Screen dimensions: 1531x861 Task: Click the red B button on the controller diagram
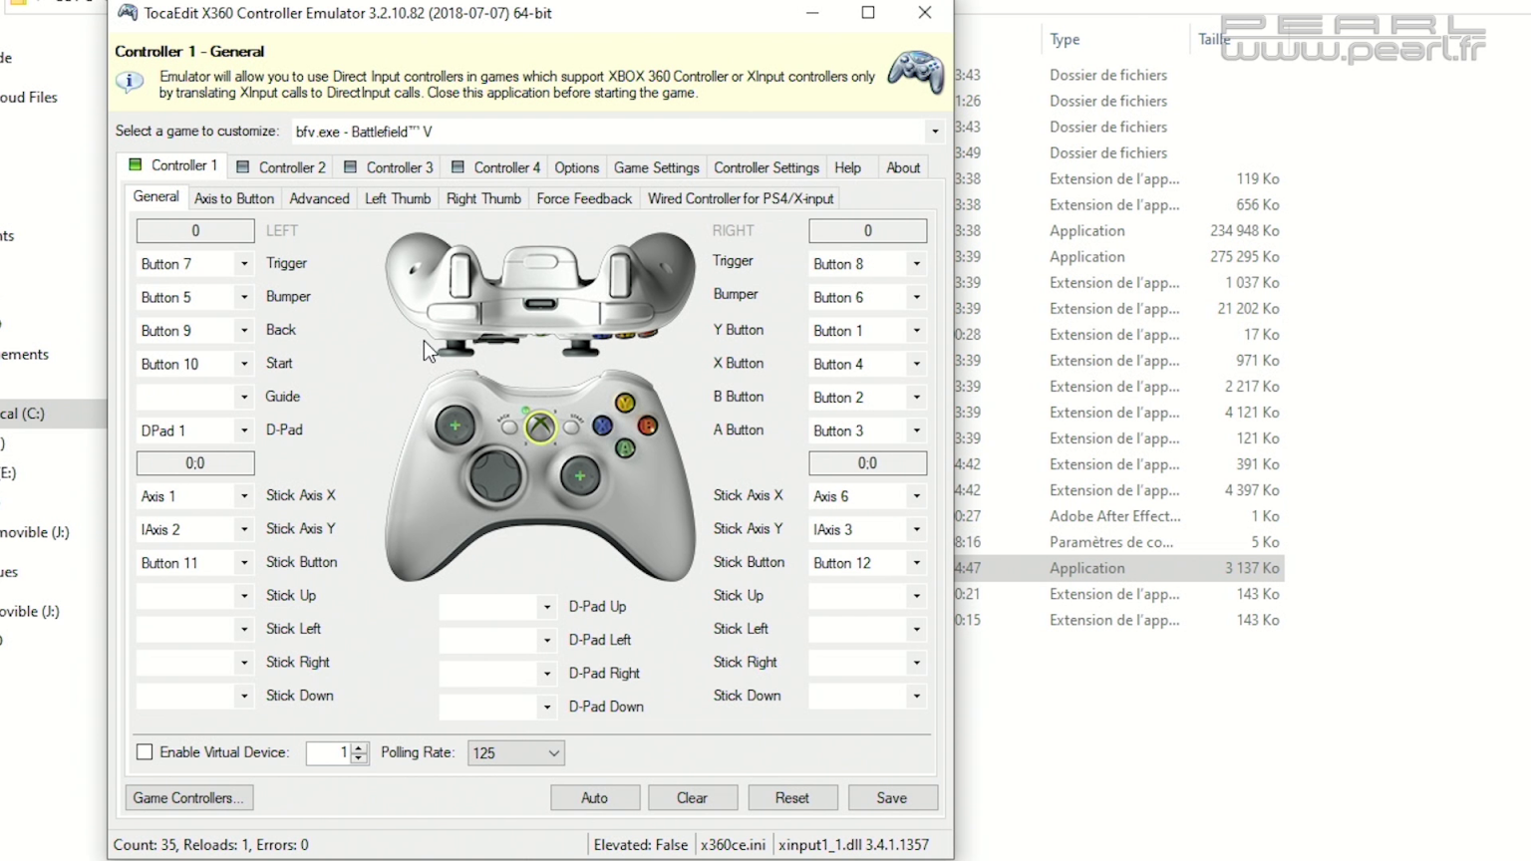click(647, 426)
